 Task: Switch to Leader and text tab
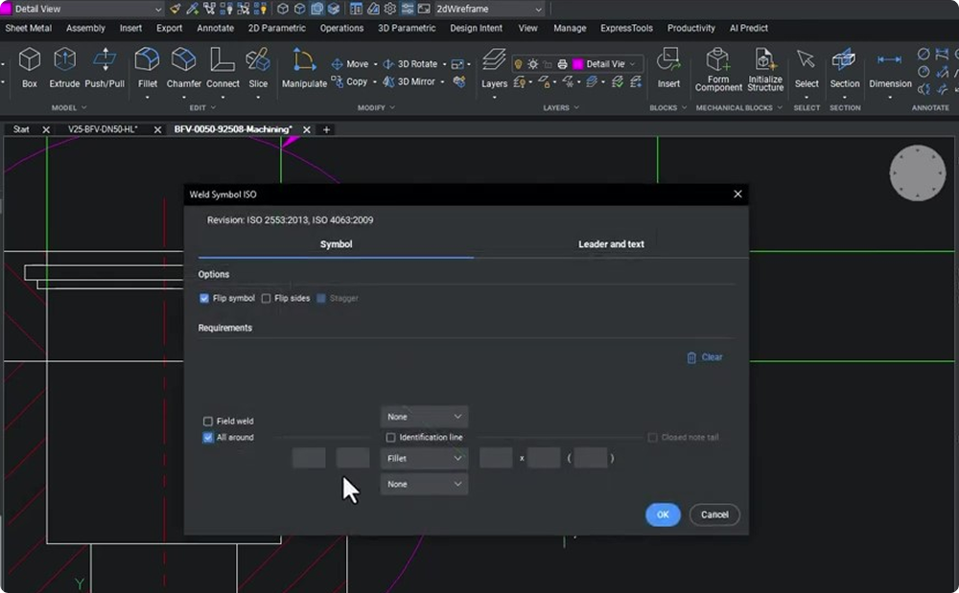pyautogui.click(x=611, y=244)
